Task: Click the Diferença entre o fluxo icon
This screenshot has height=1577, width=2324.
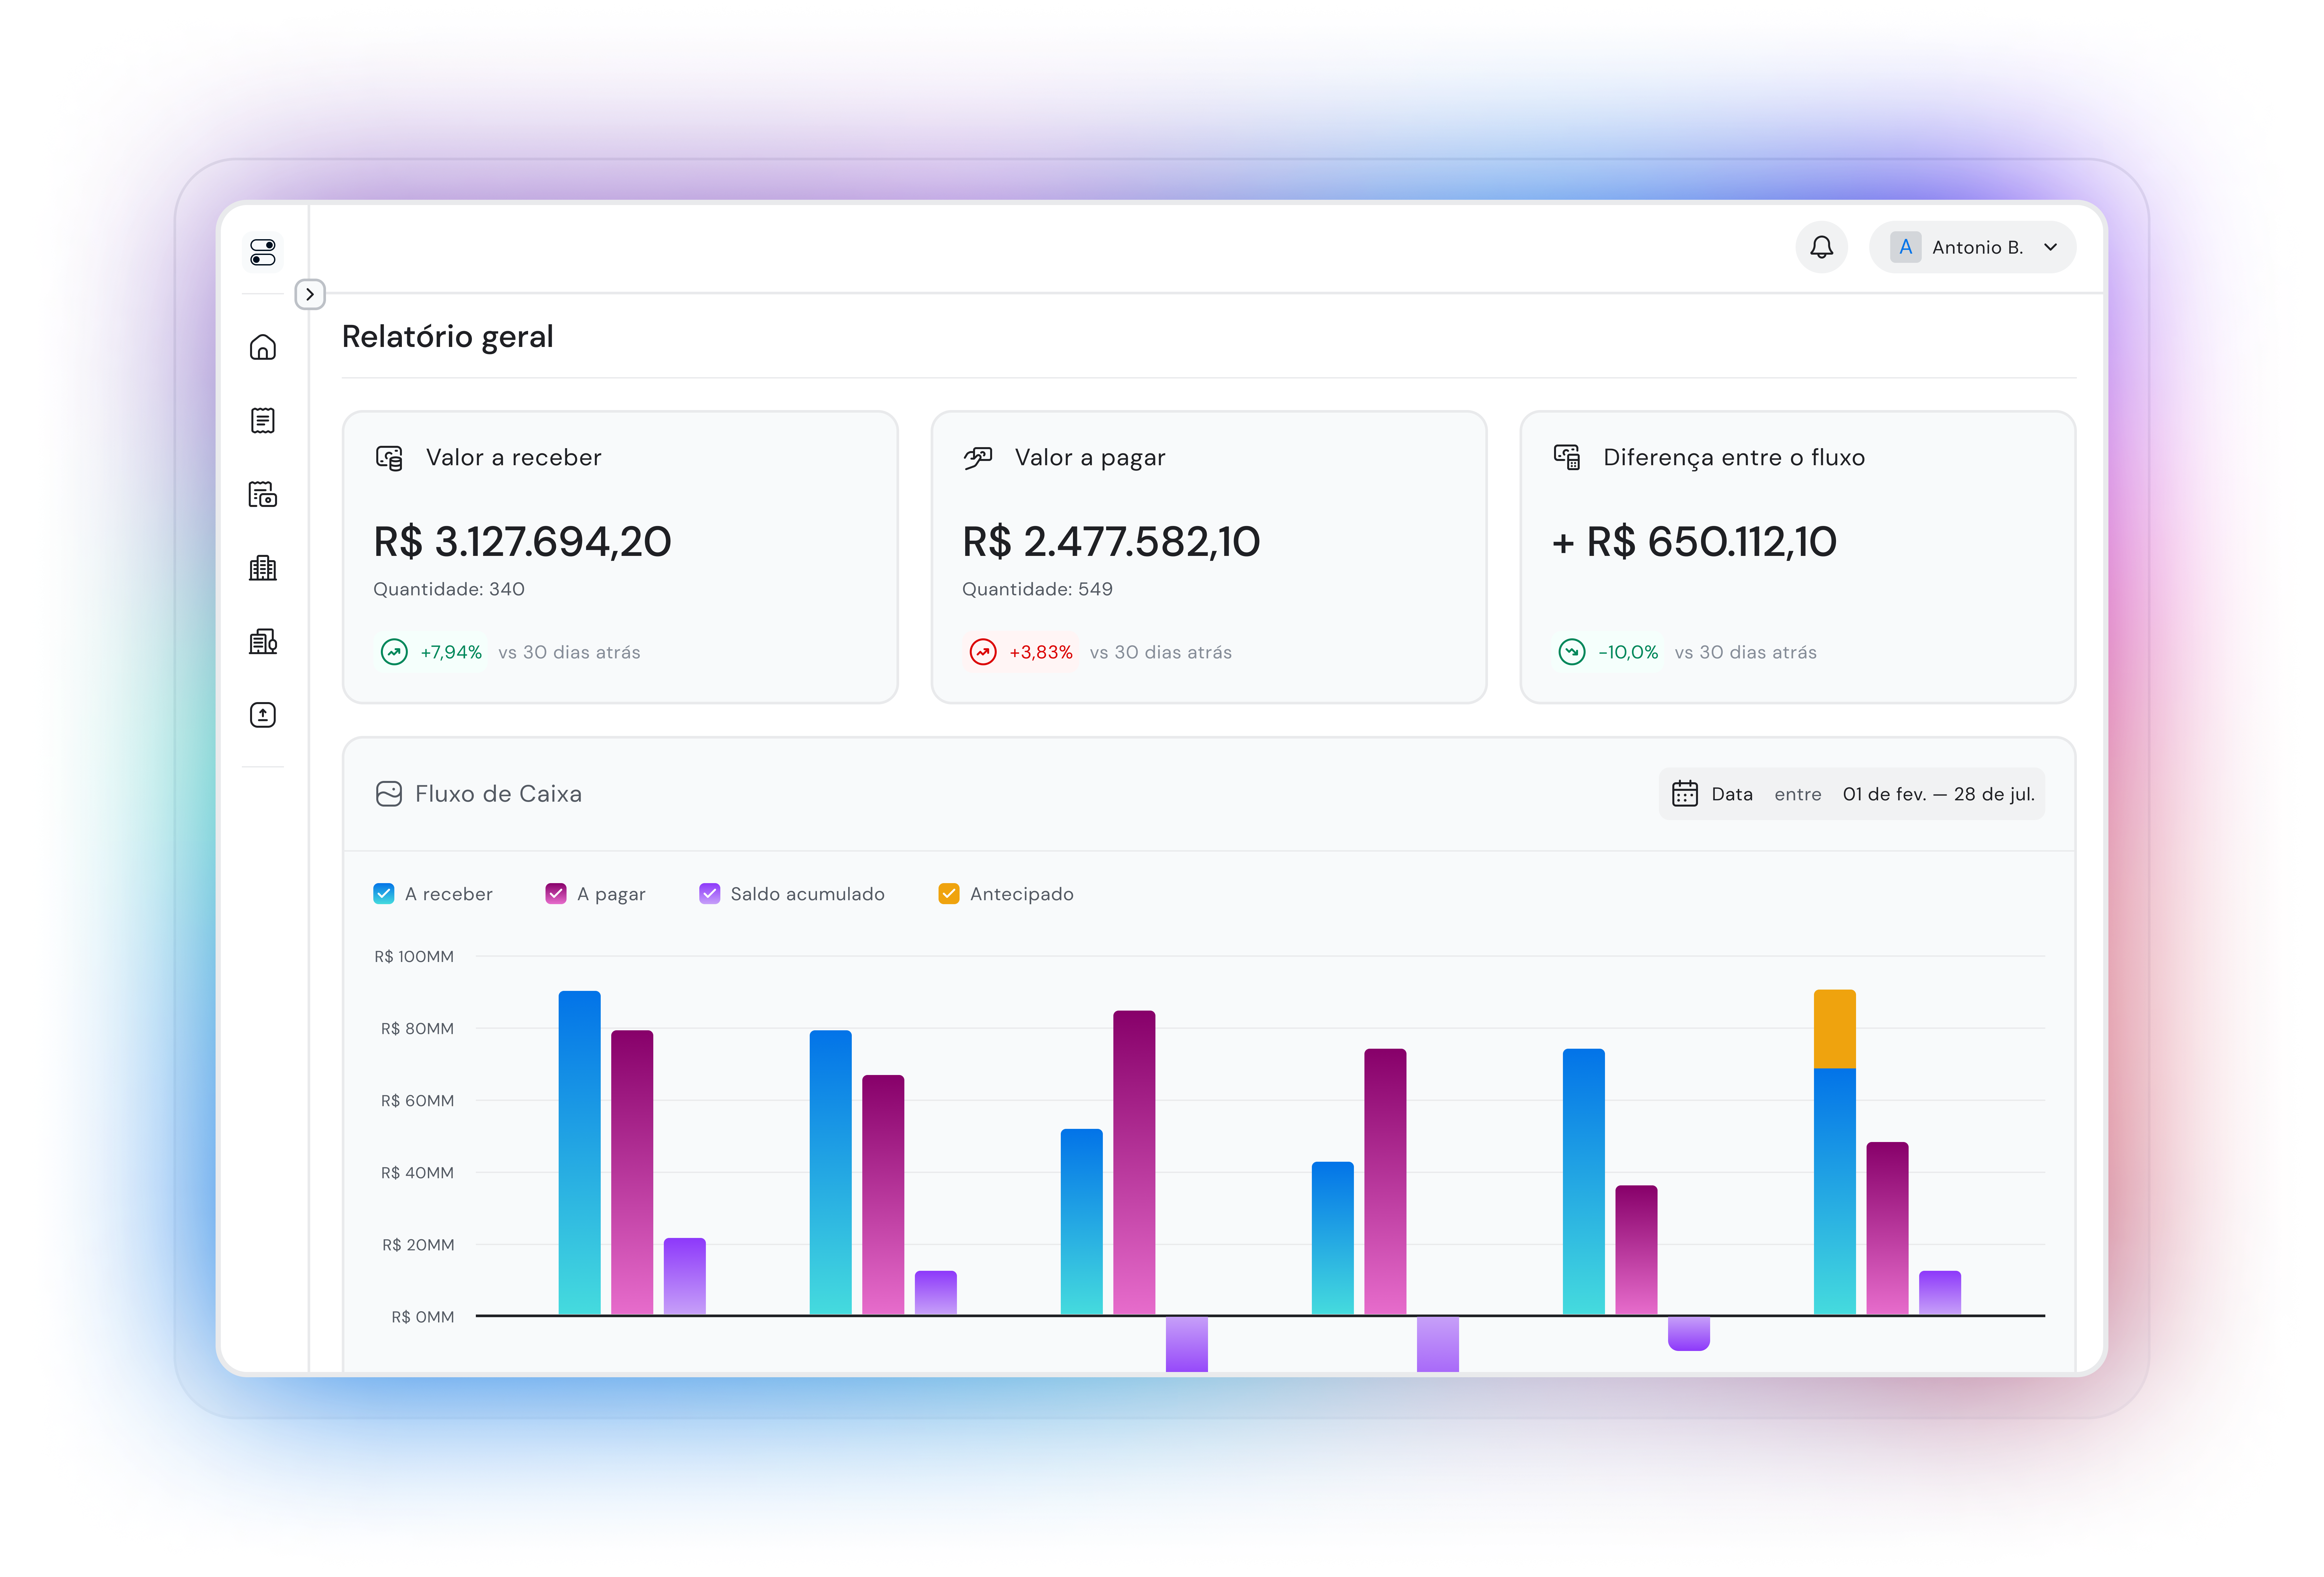Action: (x=1567, y=457)
